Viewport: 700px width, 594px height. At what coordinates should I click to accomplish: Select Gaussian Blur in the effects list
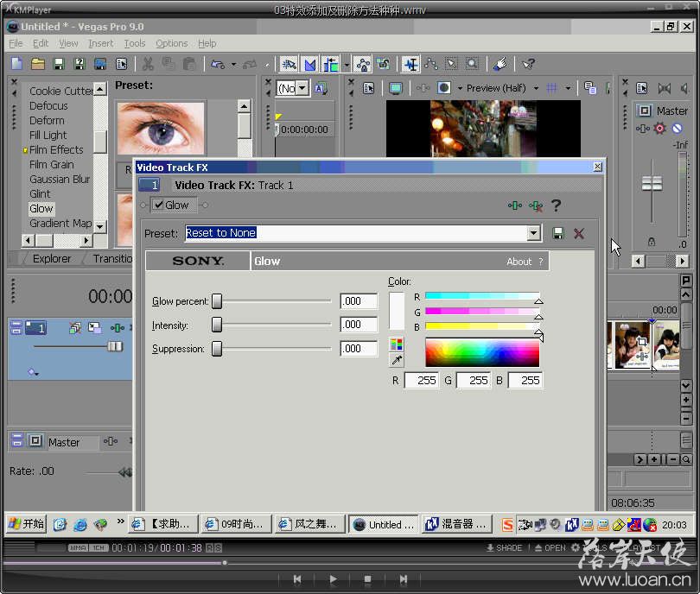(x=60, y=180)
